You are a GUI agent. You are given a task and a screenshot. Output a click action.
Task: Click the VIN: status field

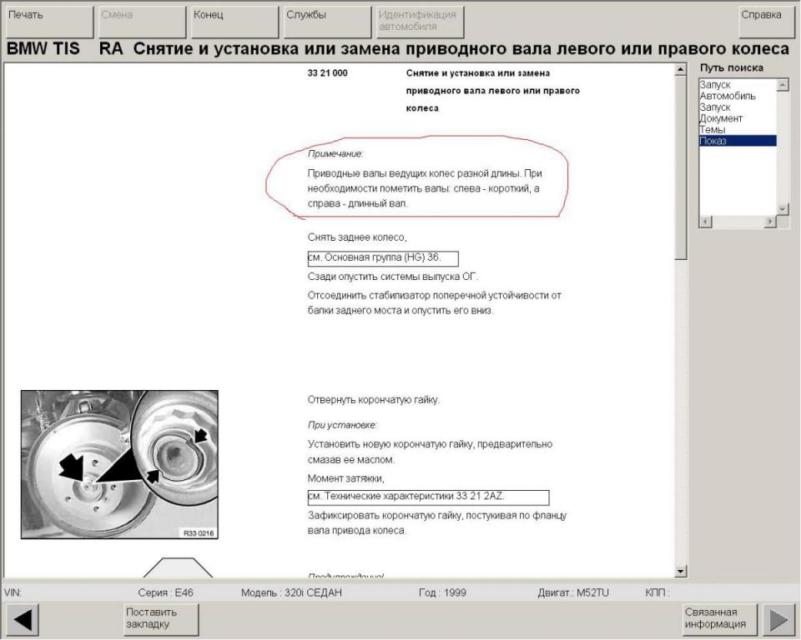(13, 592)
